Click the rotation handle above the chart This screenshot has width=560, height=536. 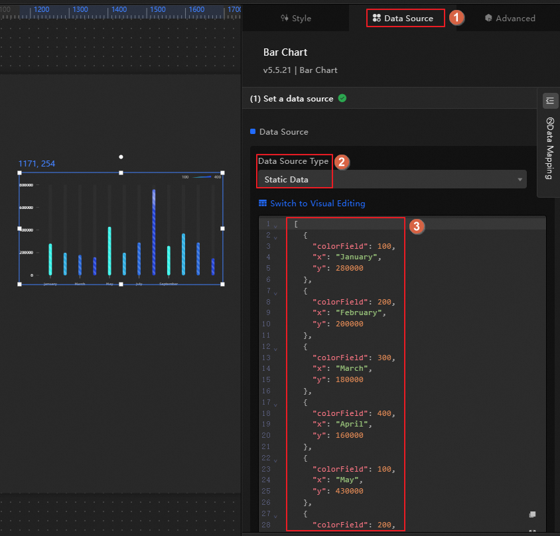pos(121,157)
